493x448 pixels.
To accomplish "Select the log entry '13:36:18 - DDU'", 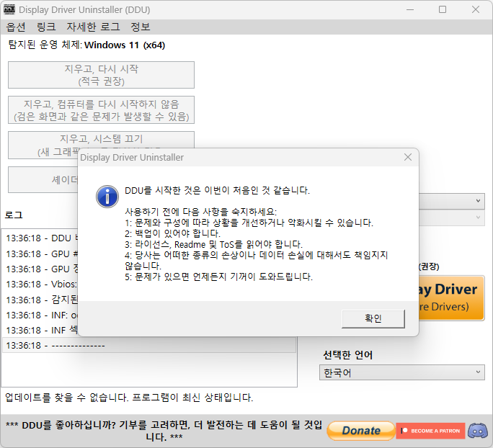I will point(41,238).
